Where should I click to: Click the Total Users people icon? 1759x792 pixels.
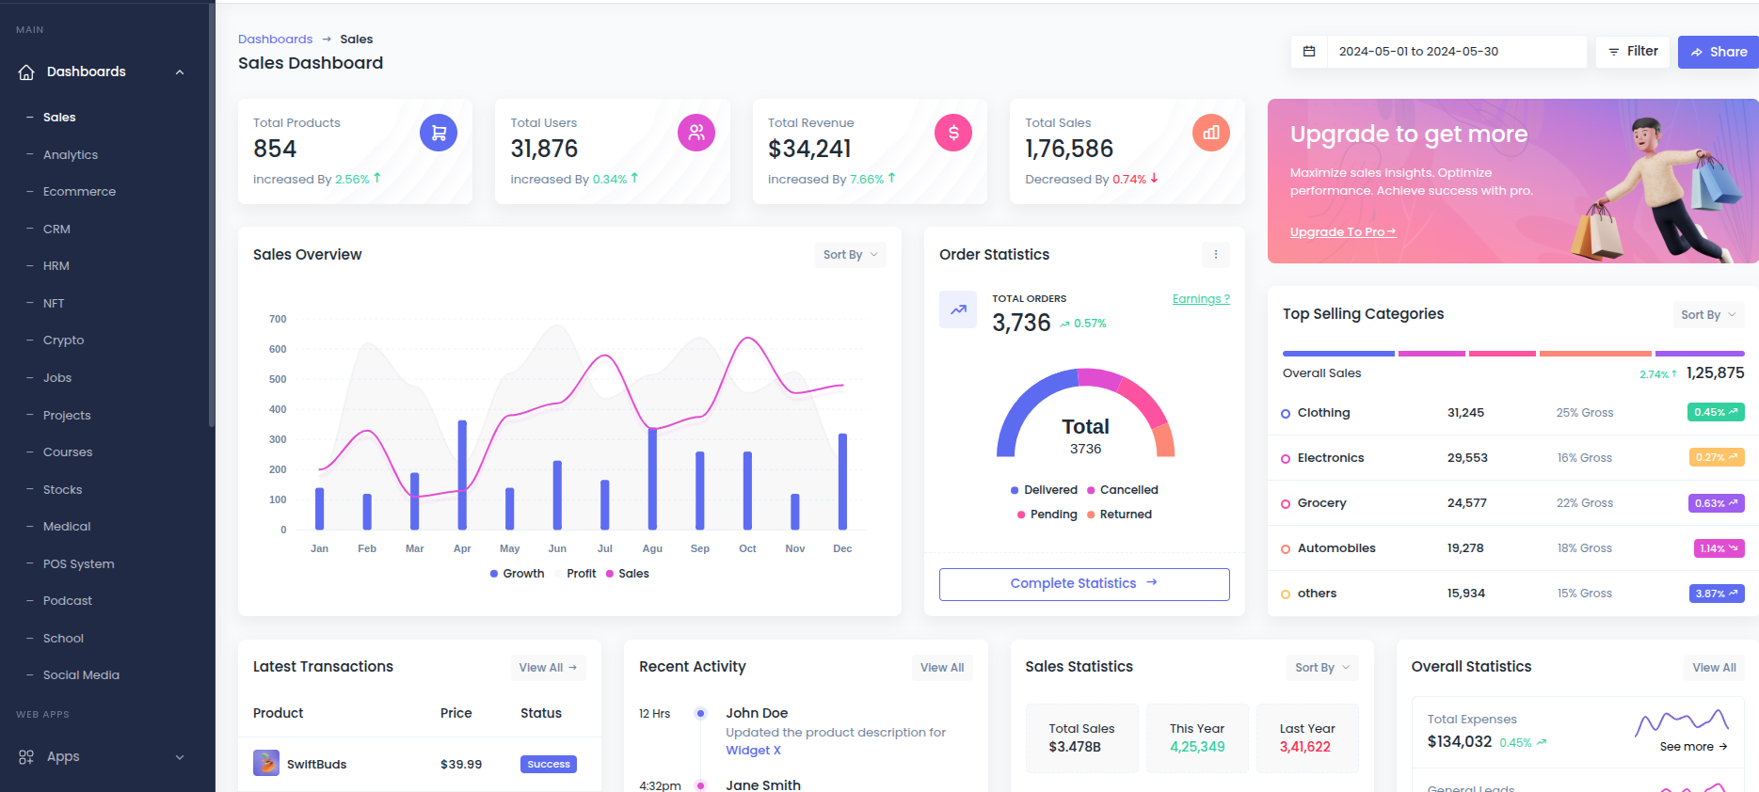[x=696, y=133]
